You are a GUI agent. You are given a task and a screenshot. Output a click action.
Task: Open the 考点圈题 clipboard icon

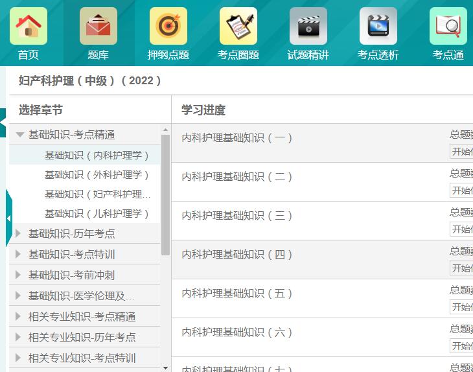click(x=238, y=26)
